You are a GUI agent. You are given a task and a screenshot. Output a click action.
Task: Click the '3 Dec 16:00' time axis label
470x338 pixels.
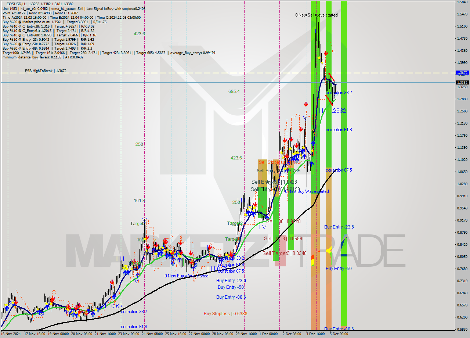[x=315, y=334]
